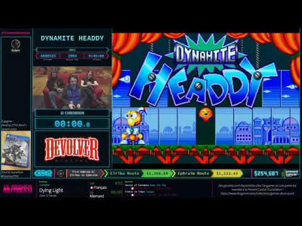
Task: Click the GENESIS platform label
Action: tap(48, 56)
